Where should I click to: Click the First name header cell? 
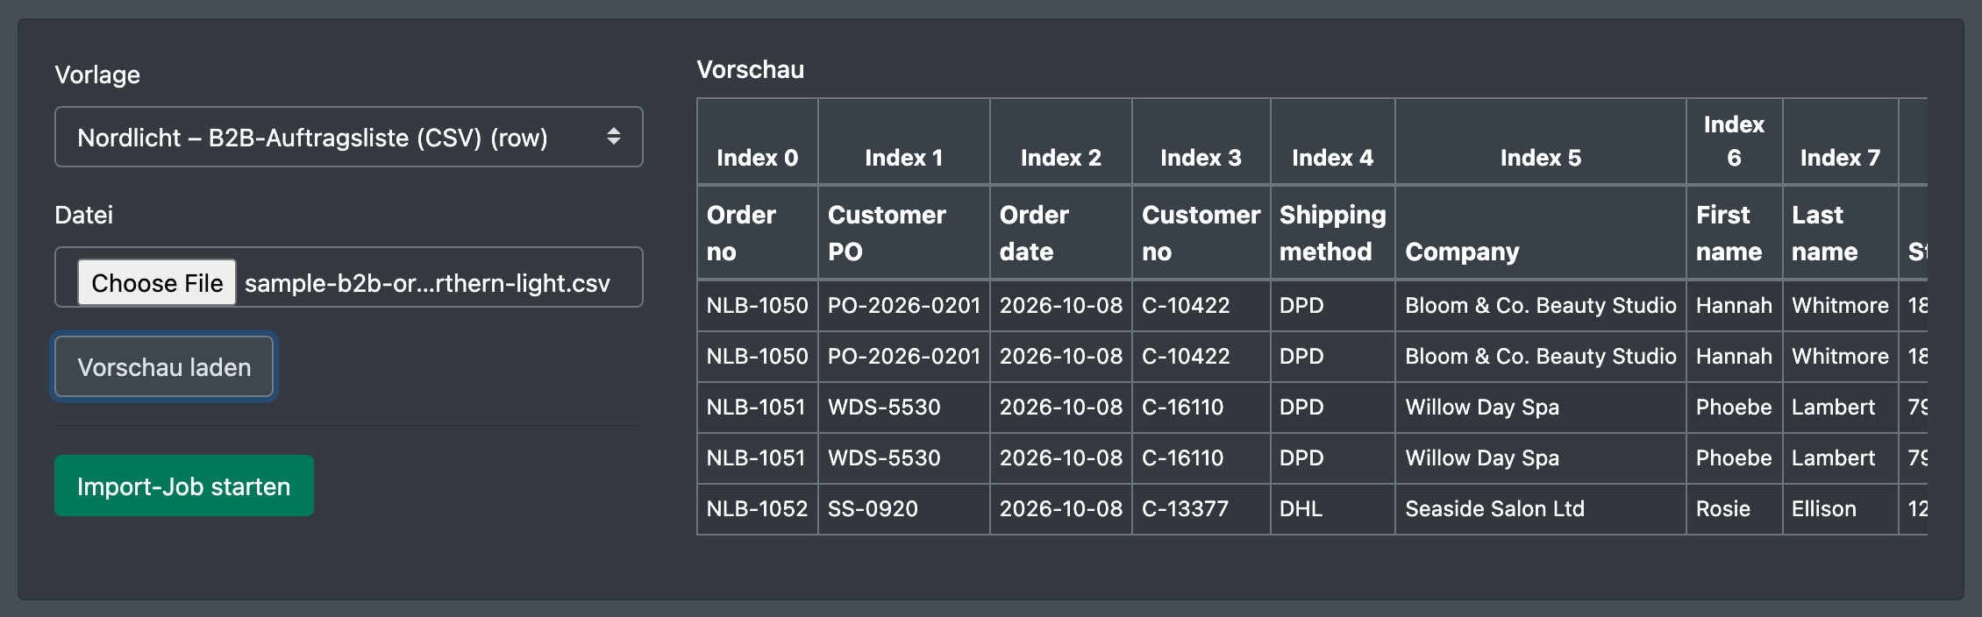coord(1735,233)
